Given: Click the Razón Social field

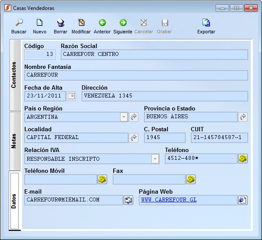Looking at the screenshot, I should coord(154,55).
